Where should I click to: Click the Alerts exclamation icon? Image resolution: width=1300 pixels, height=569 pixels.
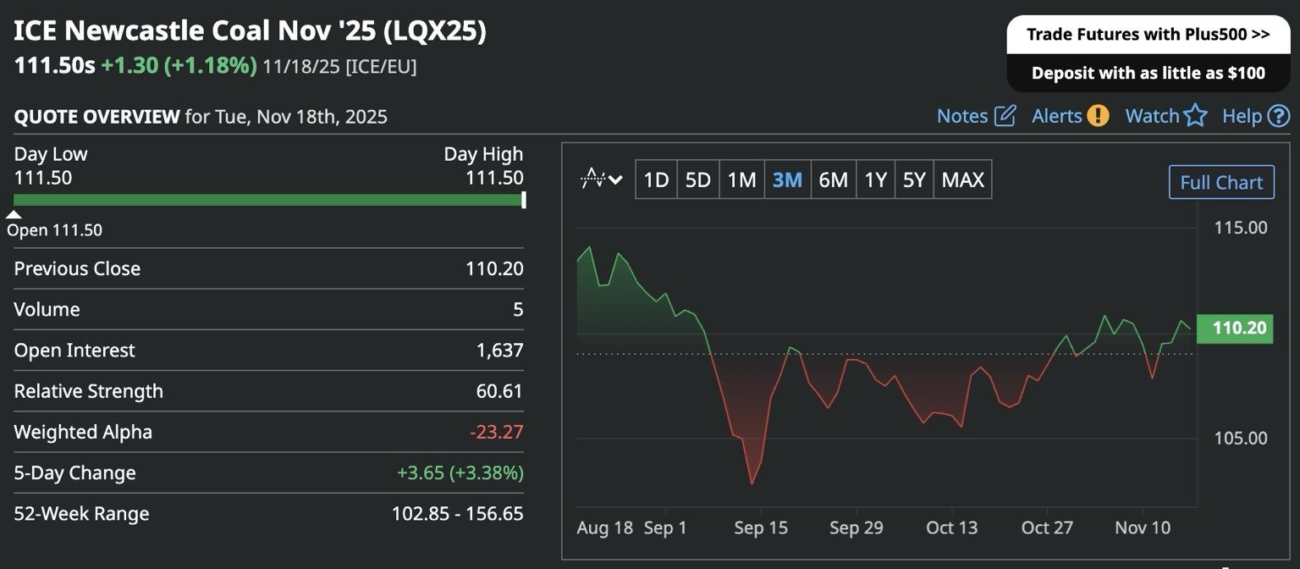[x=1098, y=116]
